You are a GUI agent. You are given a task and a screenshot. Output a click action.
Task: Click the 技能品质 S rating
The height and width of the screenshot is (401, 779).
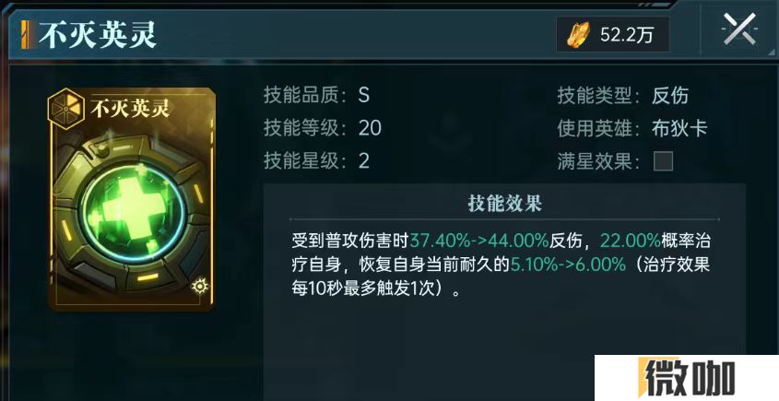pyautogui.click(x=363, y=95)
